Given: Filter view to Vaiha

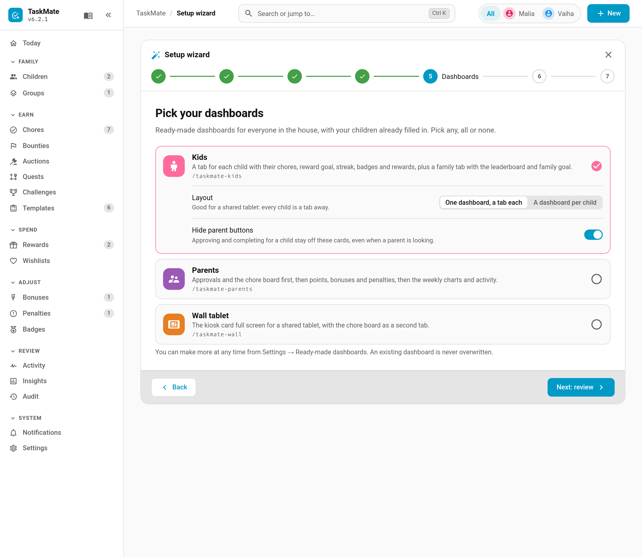Looking at the screenshot, I should tap(558, 14).
